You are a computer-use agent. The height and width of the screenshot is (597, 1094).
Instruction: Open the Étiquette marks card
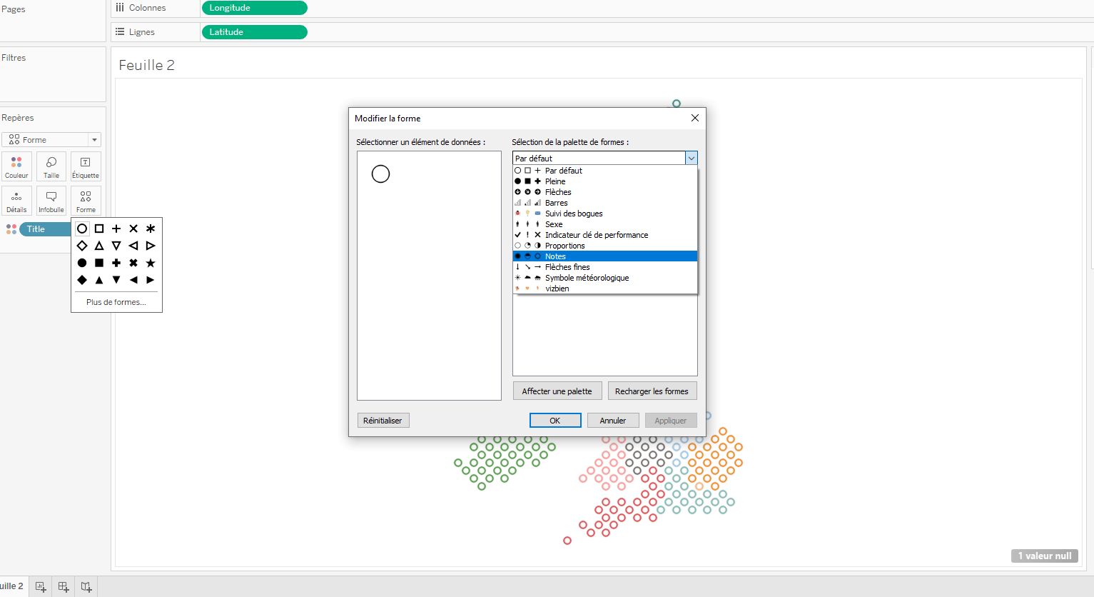(x=86, y=166)
